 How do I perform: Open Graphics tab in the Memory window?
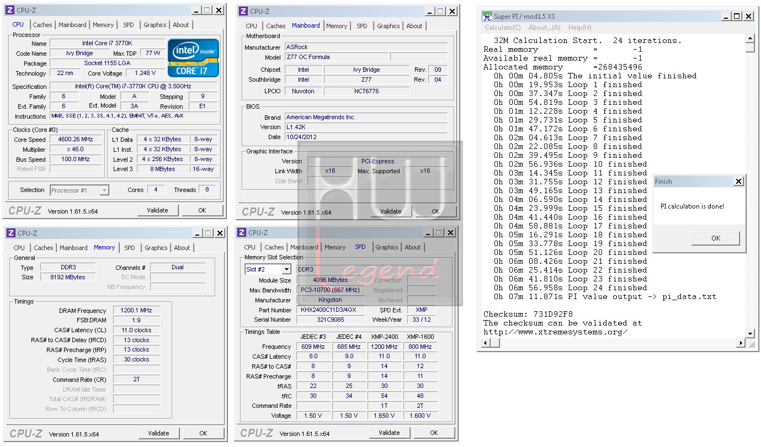pyautogui.click(x=156, y=248)
